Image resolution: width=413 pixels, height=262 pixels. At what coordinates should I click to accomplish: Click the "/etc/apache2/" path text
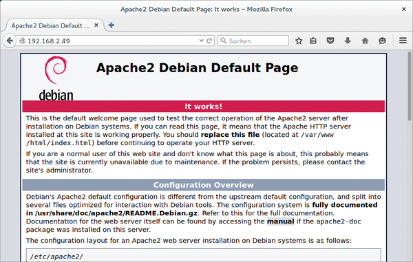click(x=56, y=256)
